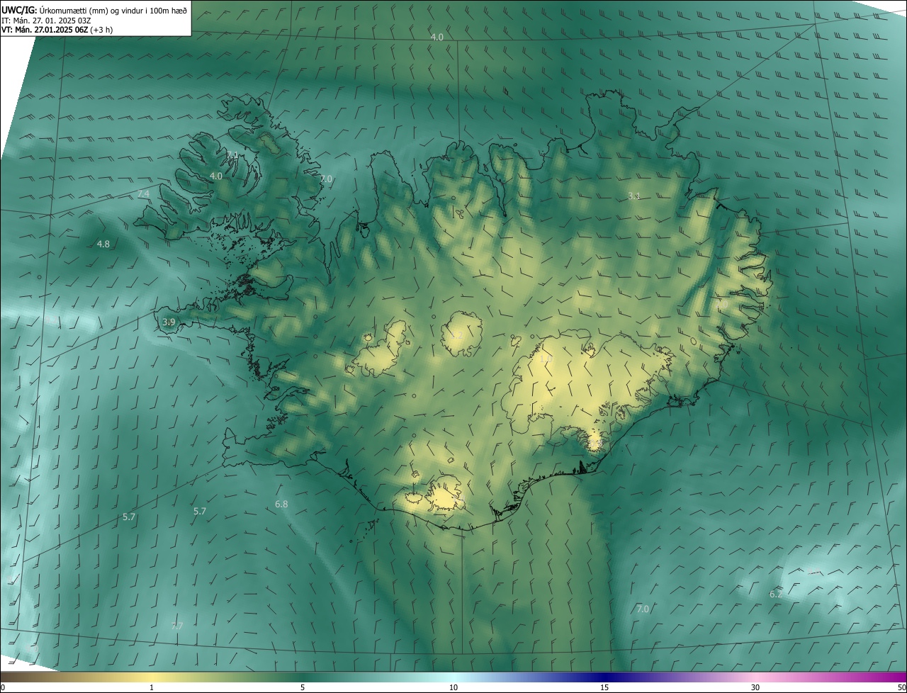Click the 7.4 value label
Screen dimensions: 907x693
coord(144,193)
